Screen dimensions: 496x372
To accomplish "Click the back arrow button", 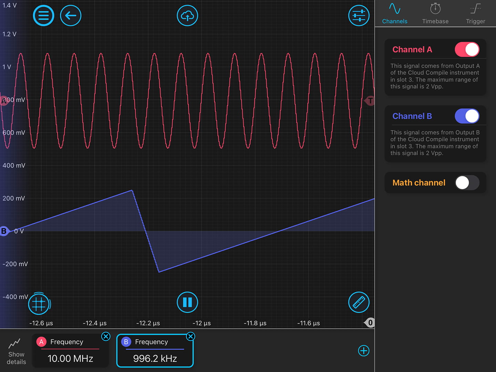I will (71, 15).
